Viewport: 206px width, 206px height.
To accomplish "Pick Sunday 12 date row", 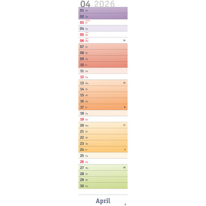I will (103, 77).
